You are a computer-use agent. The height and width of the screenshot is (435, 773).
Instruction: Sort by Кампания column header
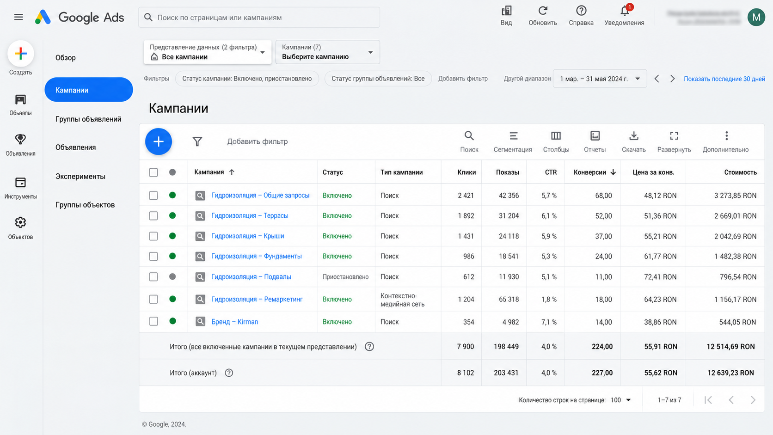215,172
